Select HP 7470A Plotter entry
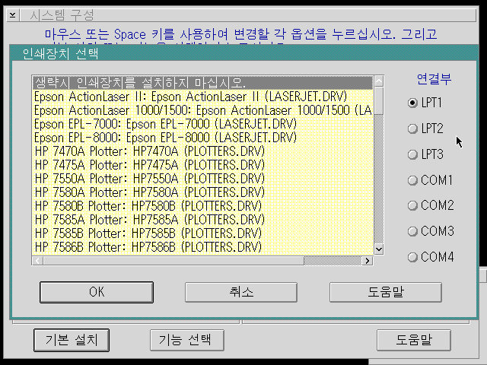Viewport: 487px width, 365px height. click(x=203, y=151)
